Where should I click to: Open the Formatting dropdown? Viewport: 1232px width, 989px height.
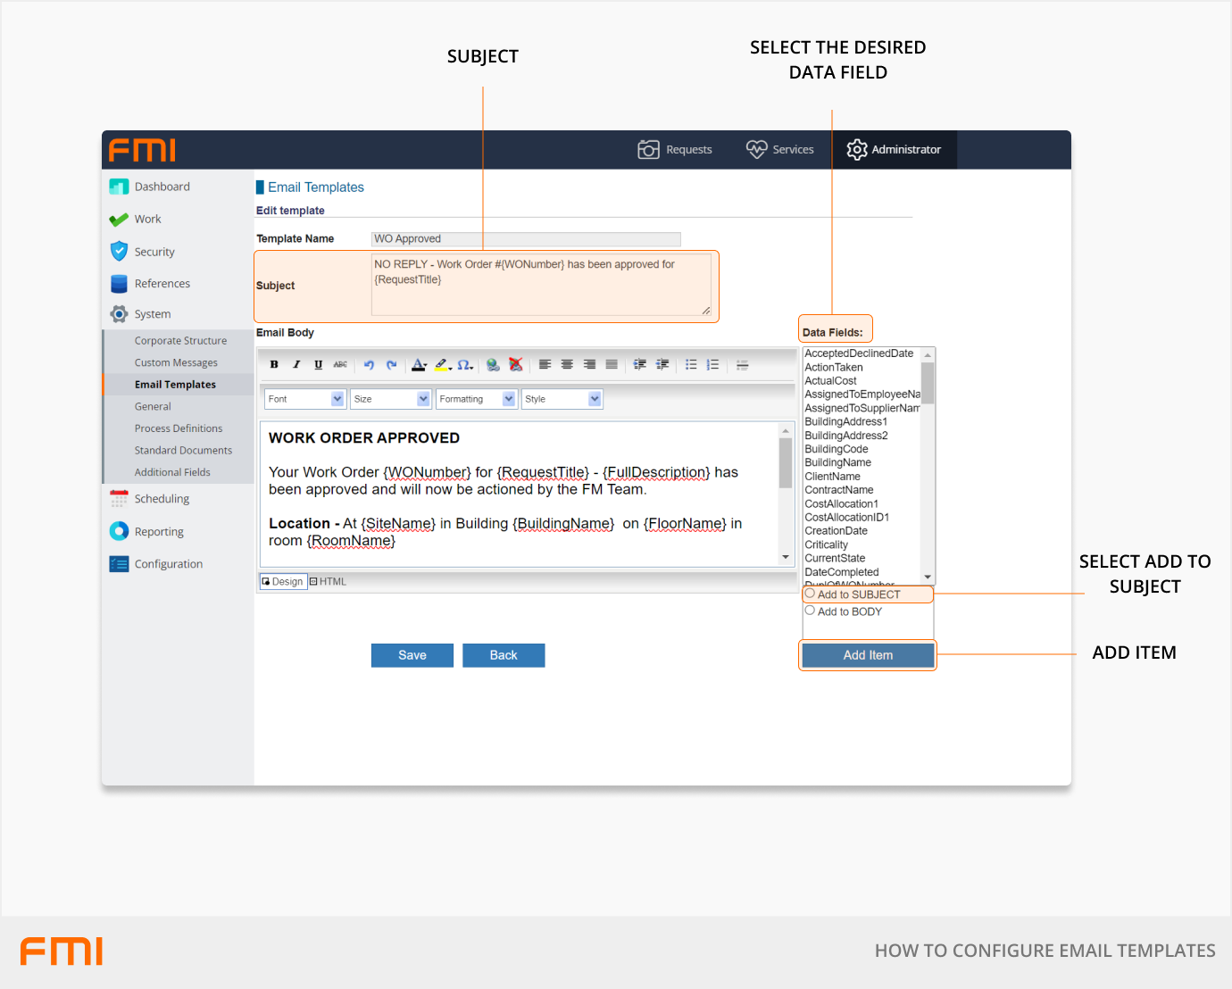coord(476,399)
